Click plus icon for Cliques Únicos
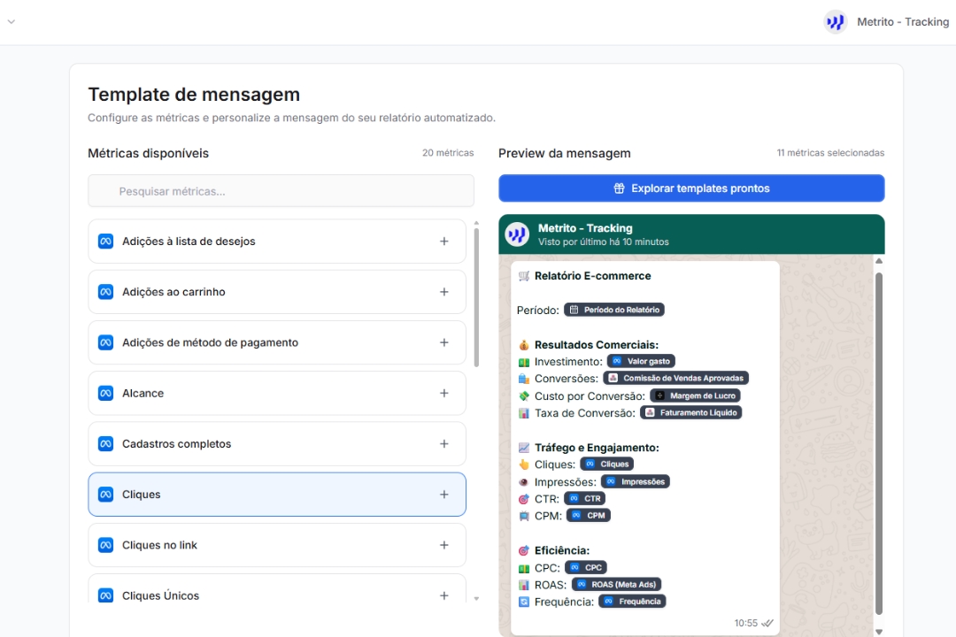This screenshot has height=637, width=956. [443, 595]
